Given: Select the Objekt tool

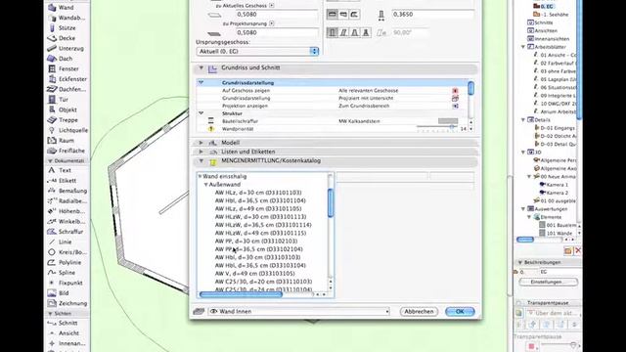Looking at the screenshot, I should pyautogui.click(x=67, y=110).
